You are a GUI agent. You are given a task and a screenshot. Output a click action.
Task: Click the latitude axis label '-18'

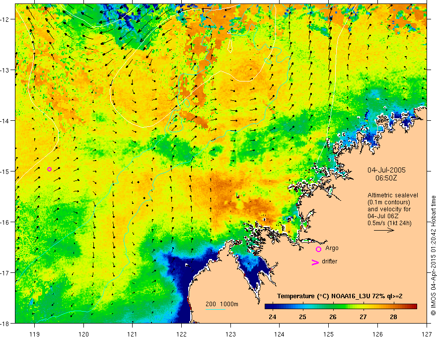(x=4, y=323)
